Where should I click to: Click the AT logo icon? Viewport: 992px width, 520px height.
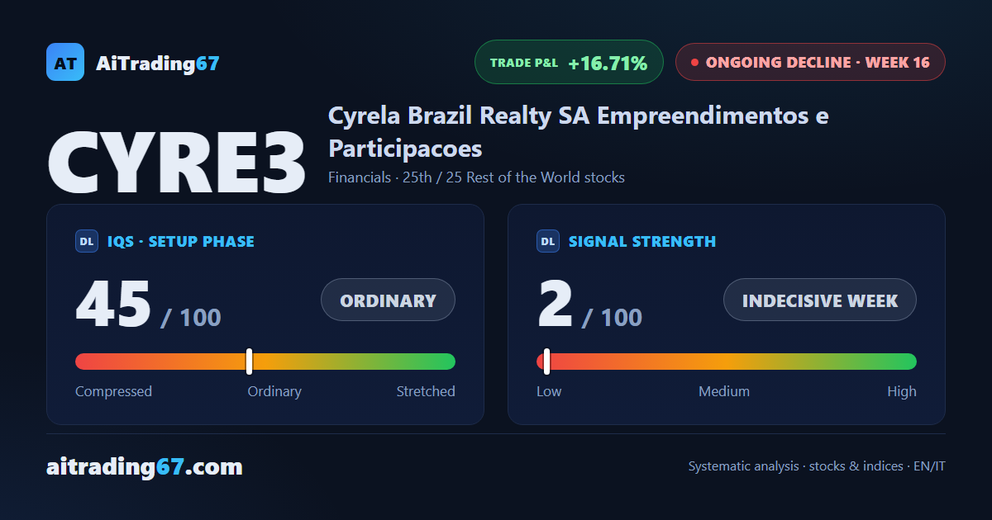coord(65,62)
